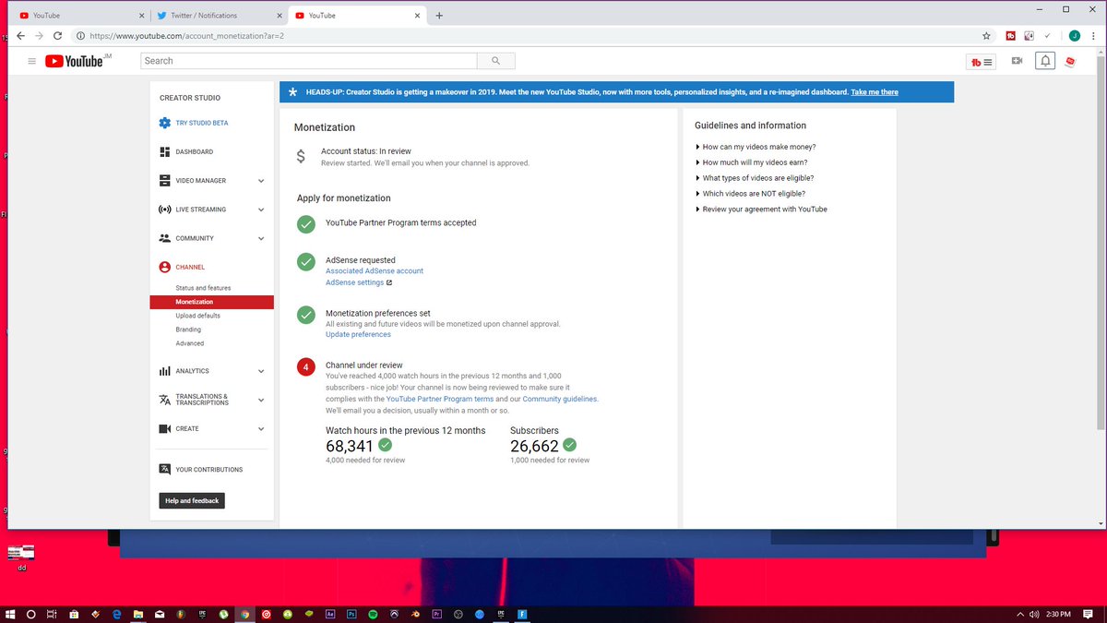Click the YouTube logo

tap(73, 61)
